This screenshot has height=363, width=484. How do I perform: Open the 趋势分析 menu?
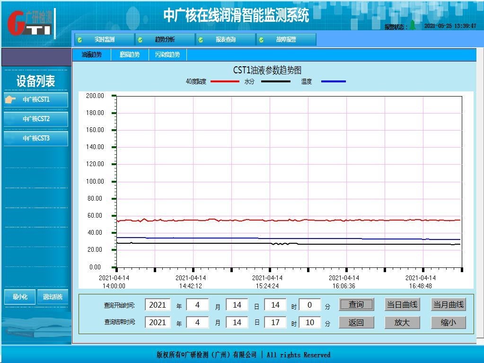165,39
